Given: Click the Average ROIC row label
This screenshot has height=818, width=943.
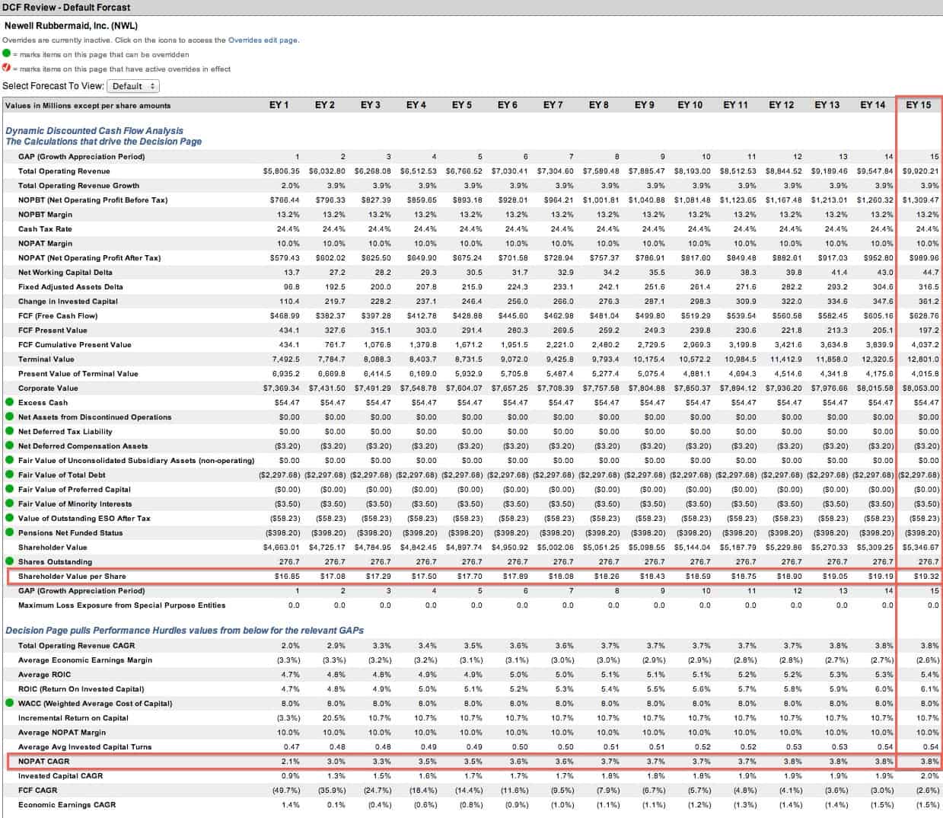Looking at the screenshot, I should coord(45,675).
